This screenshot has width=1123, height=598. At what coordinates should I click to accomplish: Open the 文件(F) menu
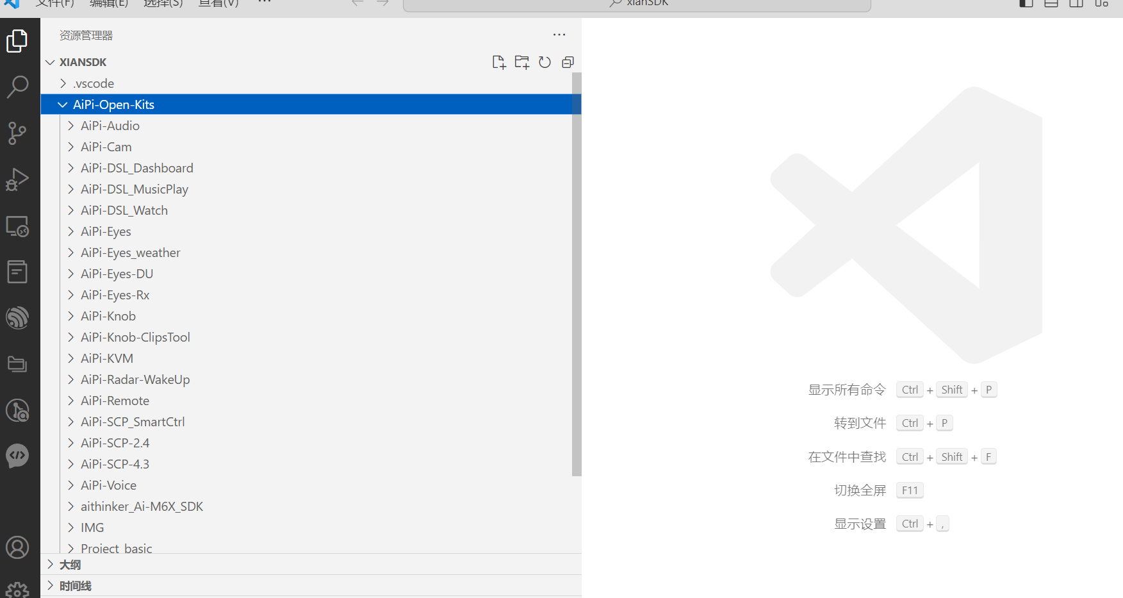(54, 3)
